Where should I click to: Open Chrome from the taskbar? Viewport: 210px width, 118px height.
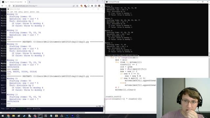(8, 116)
